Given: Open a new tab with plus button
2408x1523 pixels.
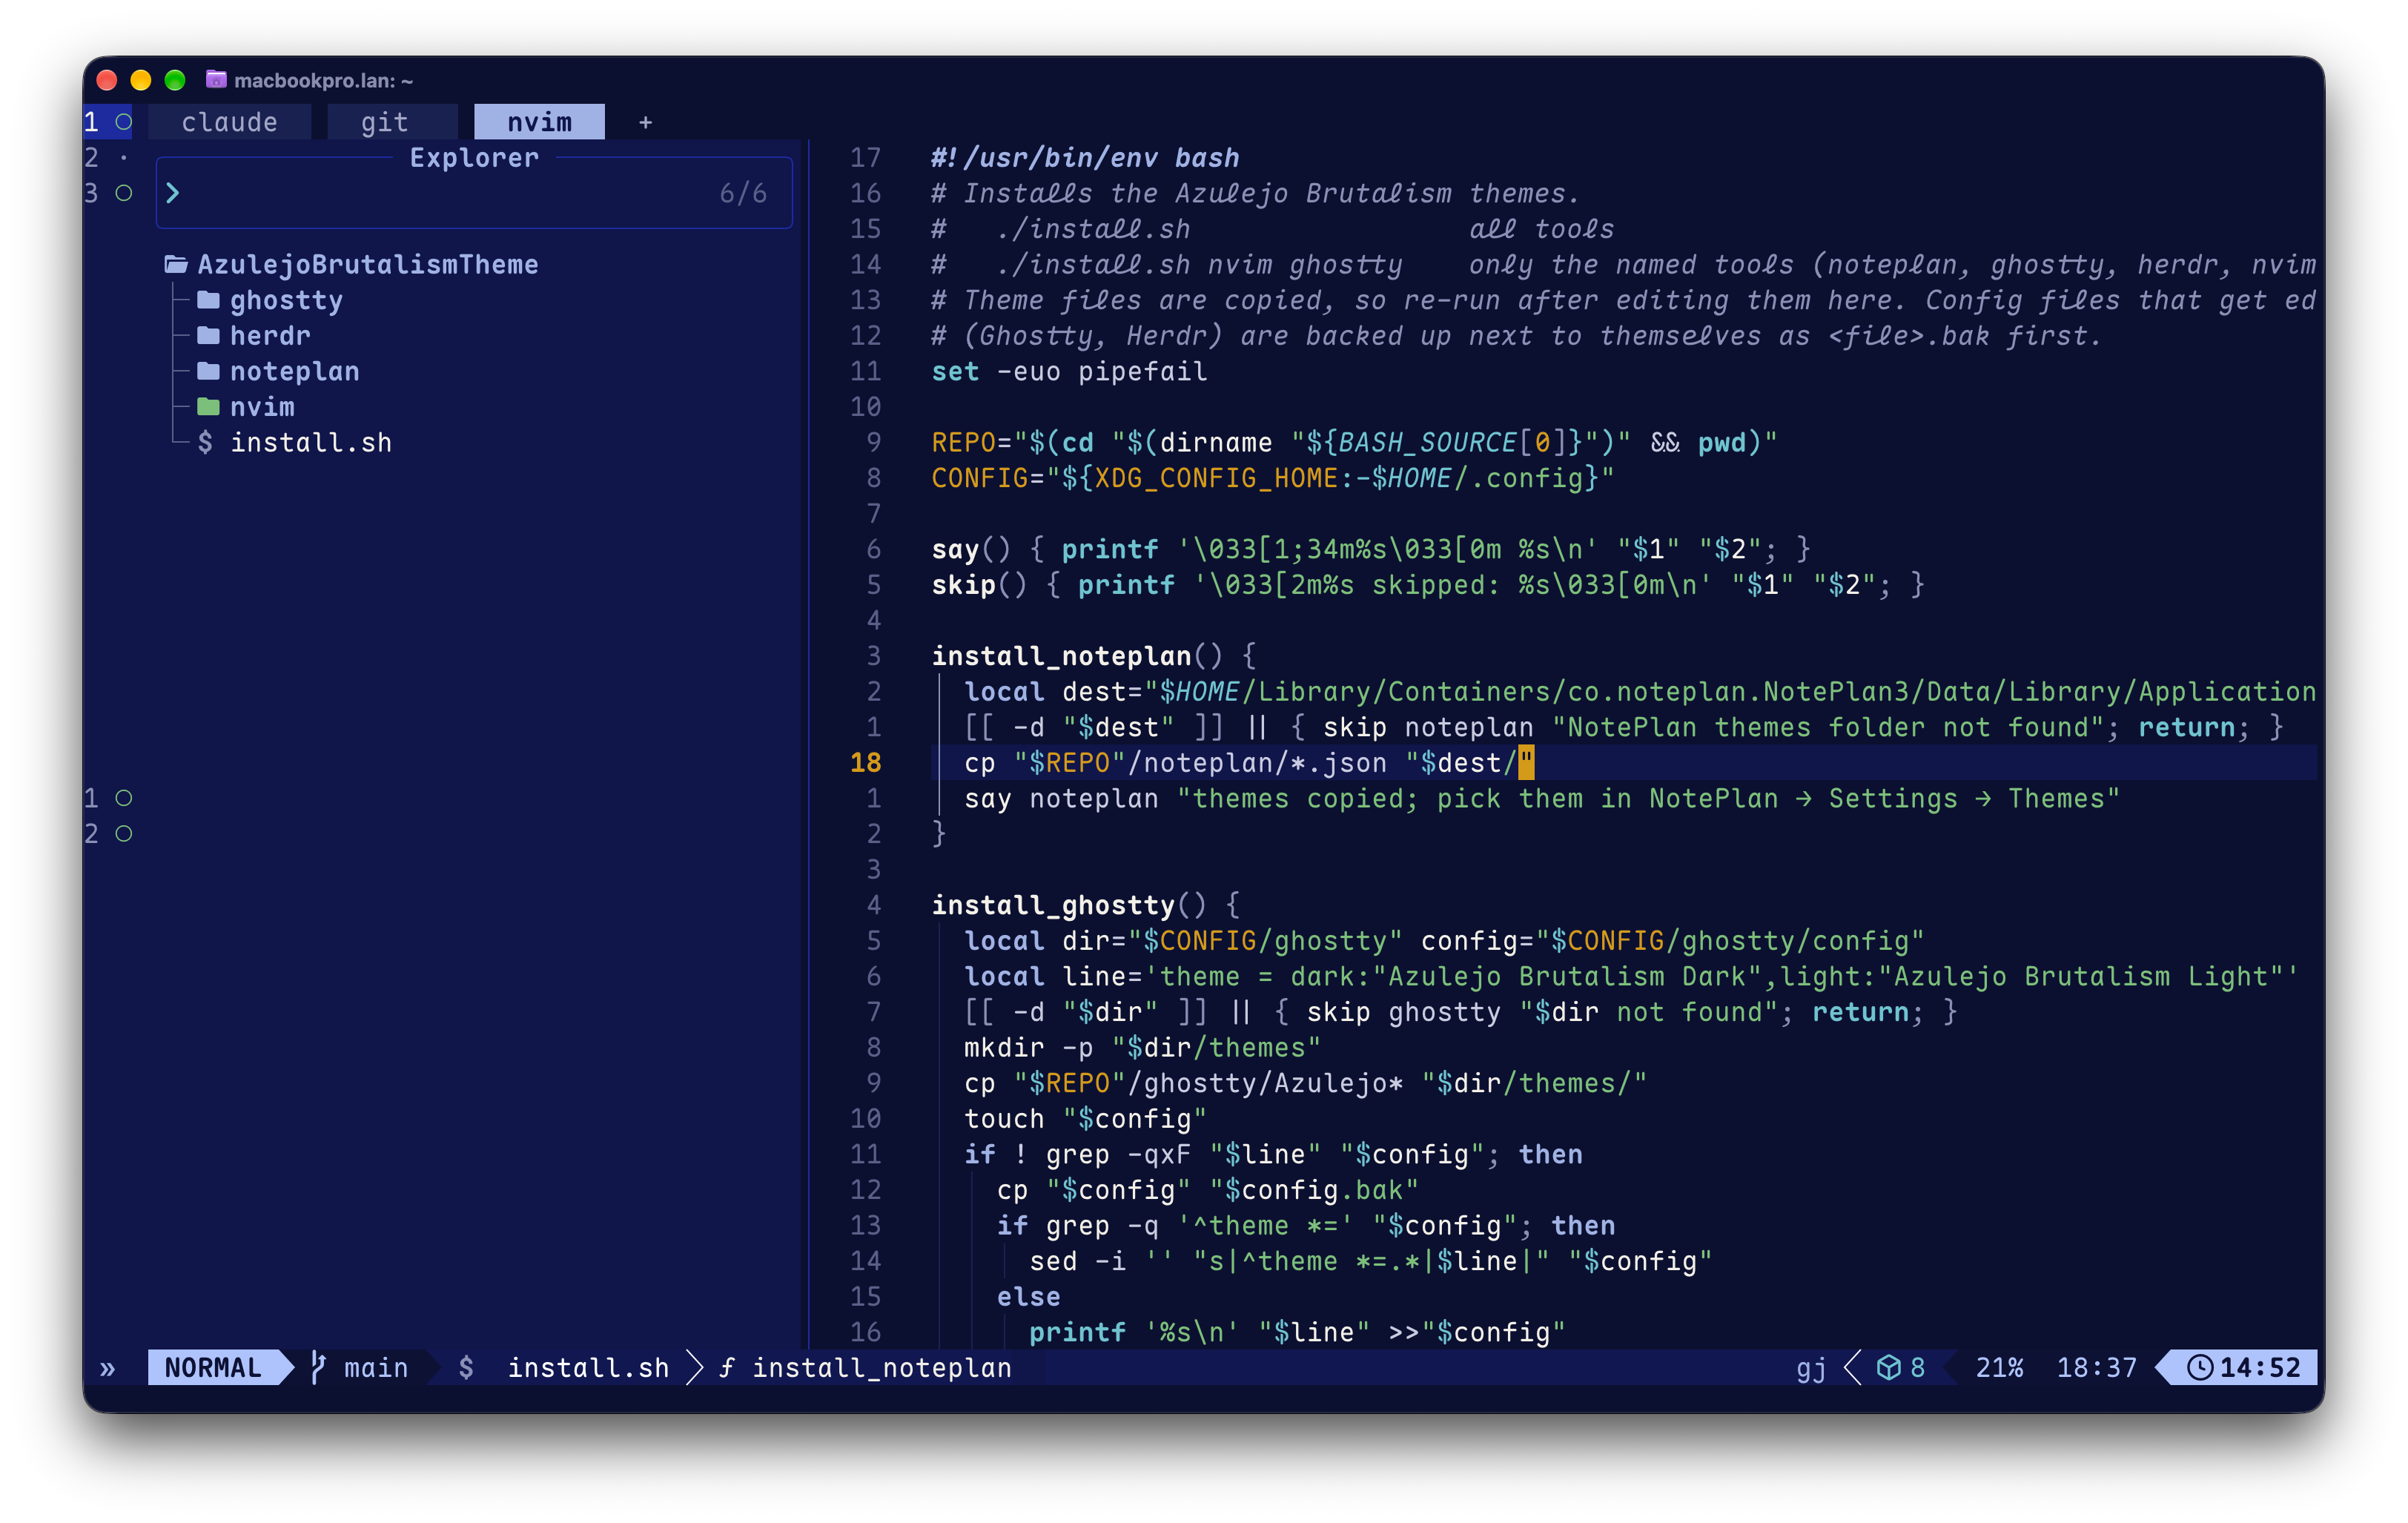Looking at the screenshot, I should (x=645, y=123).
